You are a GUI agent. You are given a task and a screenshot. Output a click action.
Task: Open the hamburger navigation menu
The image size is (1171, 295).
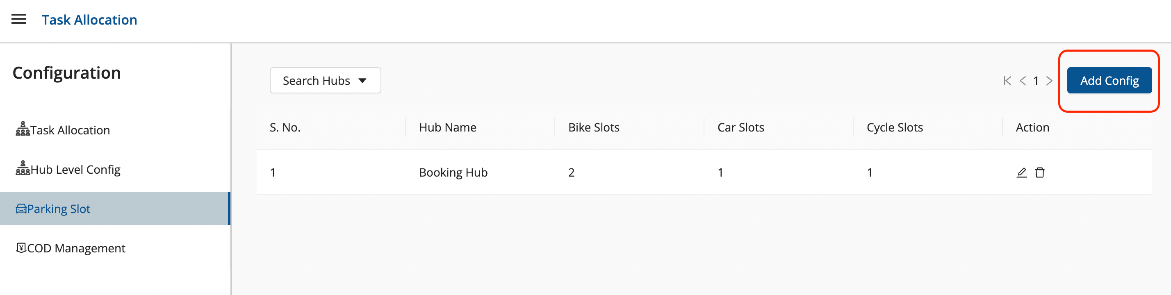pyautogui.click(x=18, y=19)
